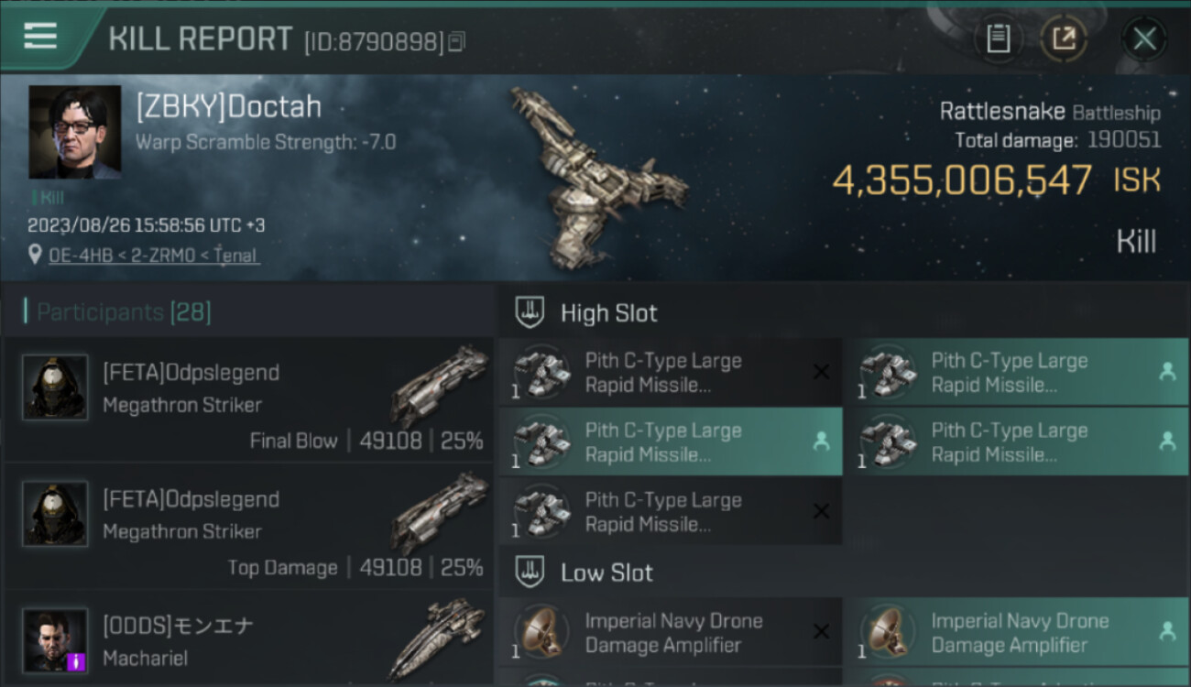This screenshot has width=1191, height=687.
Task: Close the kill report window
Action: click(x=1143, y=38)
